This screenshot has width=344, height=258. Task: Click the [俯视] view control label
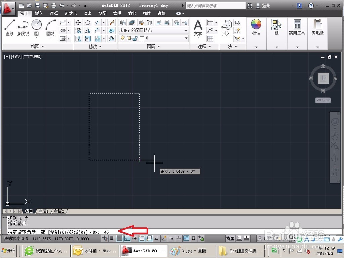point(16,57)
